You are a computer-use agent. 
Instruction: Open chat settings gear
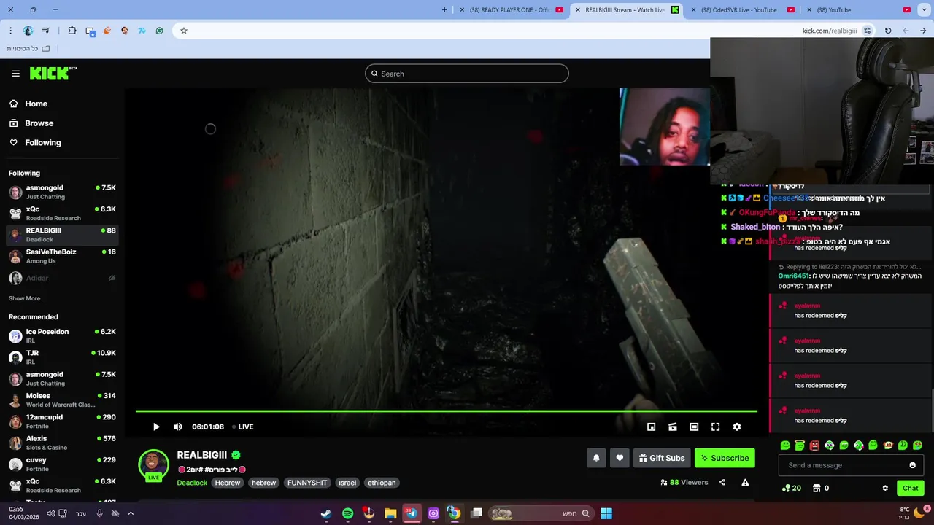pos(885,489)
